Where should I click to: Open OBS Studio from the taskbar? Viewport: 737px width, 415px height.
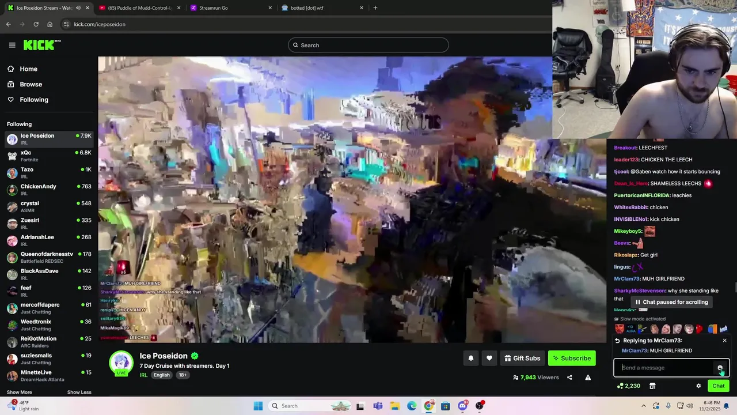[480, 406]
